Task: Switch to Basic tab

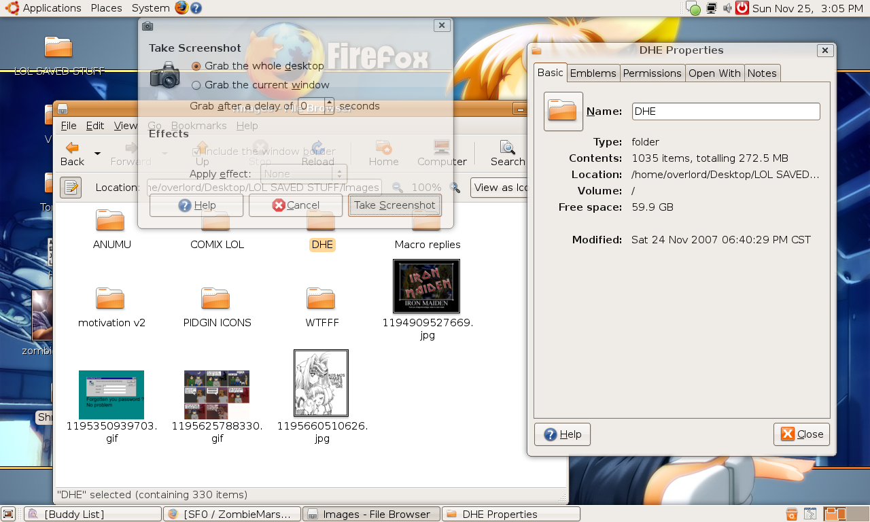Action: pos(551,73)
